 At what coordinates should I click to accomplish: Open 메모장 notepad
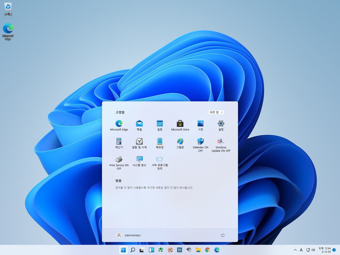[160, 143]
